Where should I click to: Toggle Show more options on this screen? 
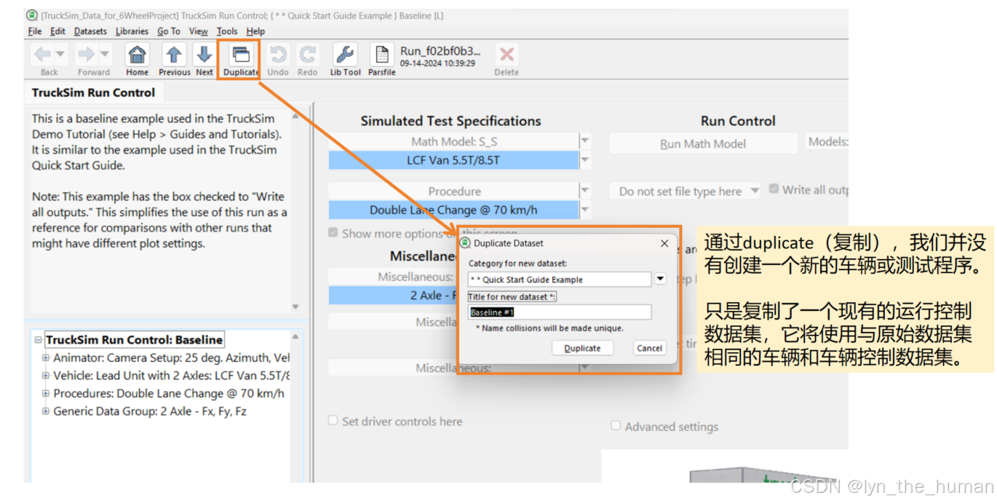[333, 234]
